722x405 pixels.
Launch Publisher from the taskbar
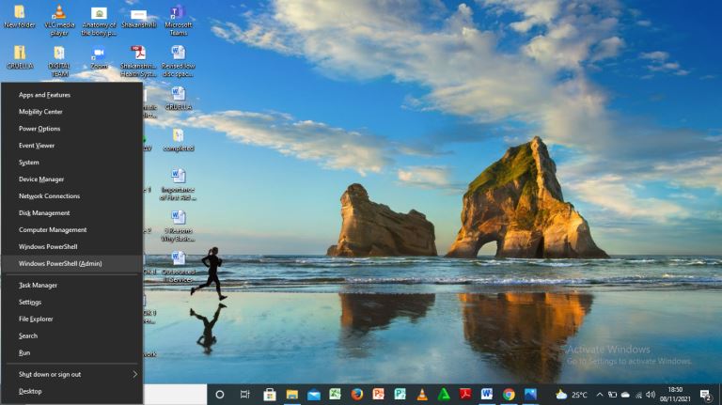click(400, 395)
